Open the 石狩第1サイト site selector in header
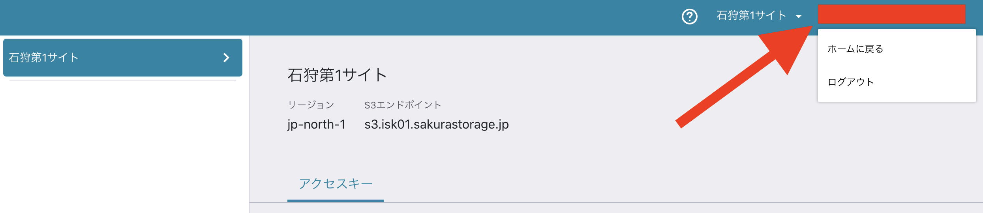 tap(751, 16)
